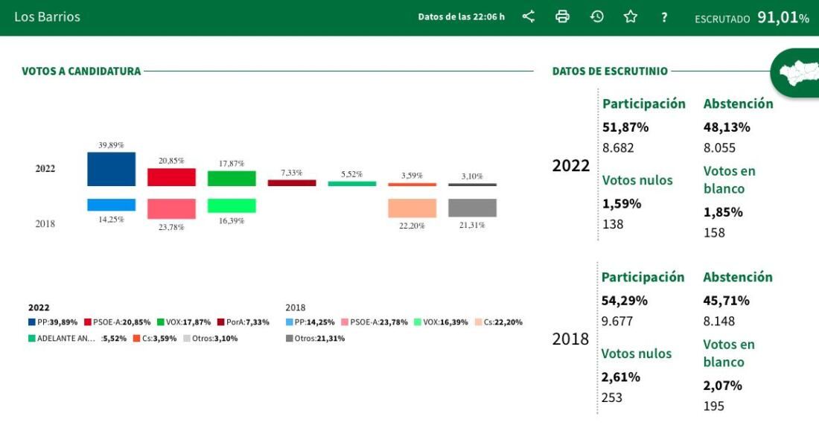This screenshot has width=819, height=431.
Task: Click 'Datos de las 22:06 h' text
Action: (x=461, y=16)
